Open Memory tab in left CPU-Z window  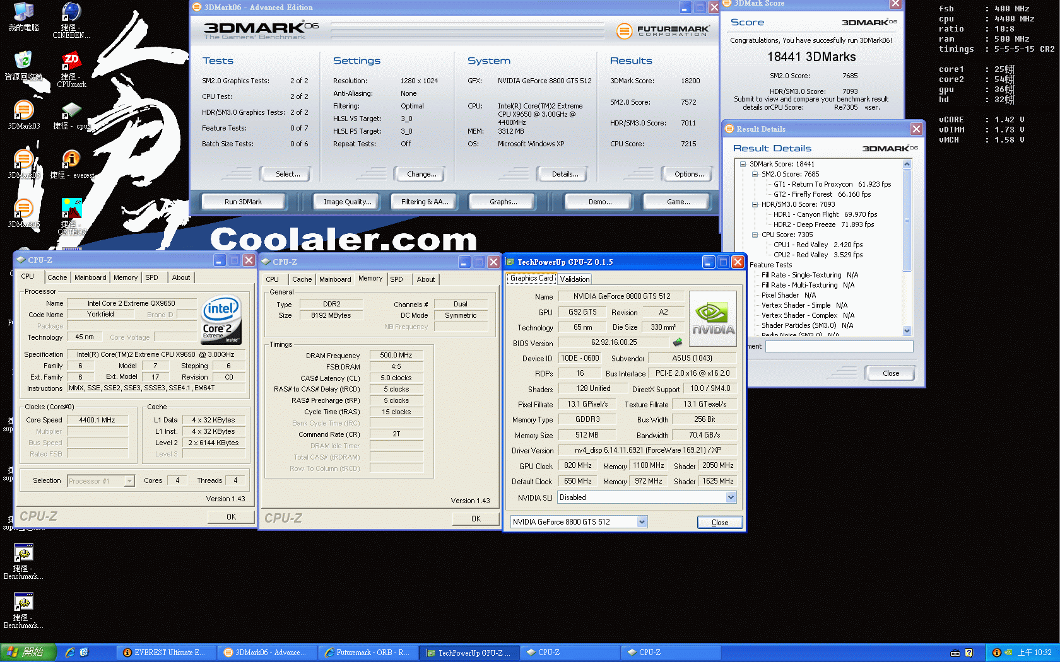[x=126, y=277]
